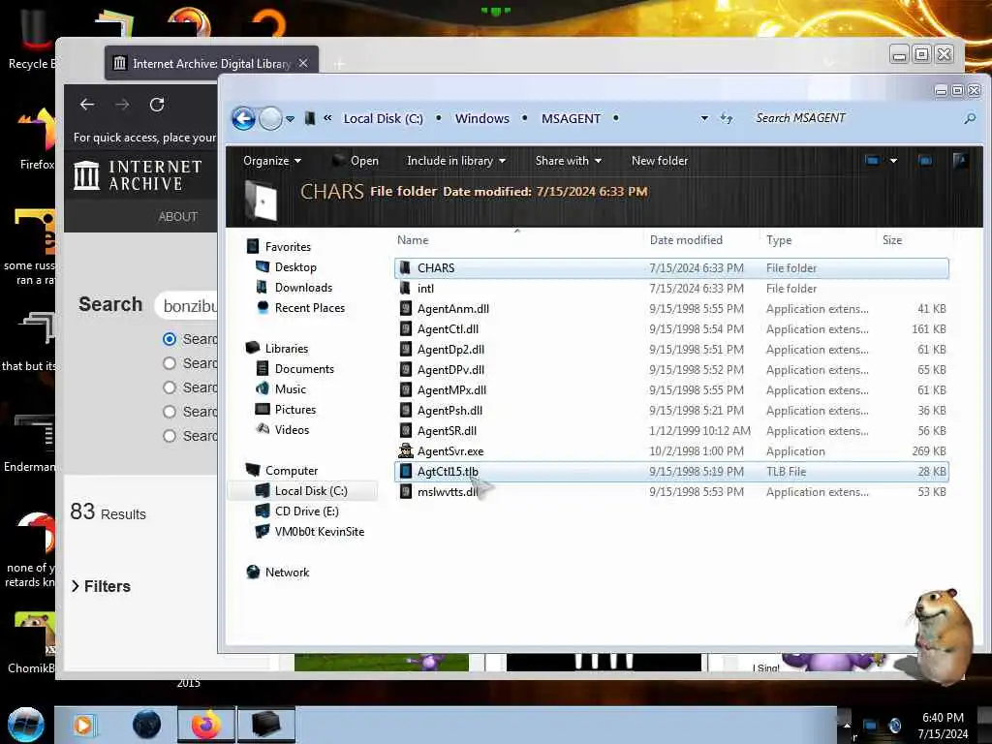The height and width of the screenshot is (744, 992).
Task: Open the Windows Start orb
Action: (26, 725)
